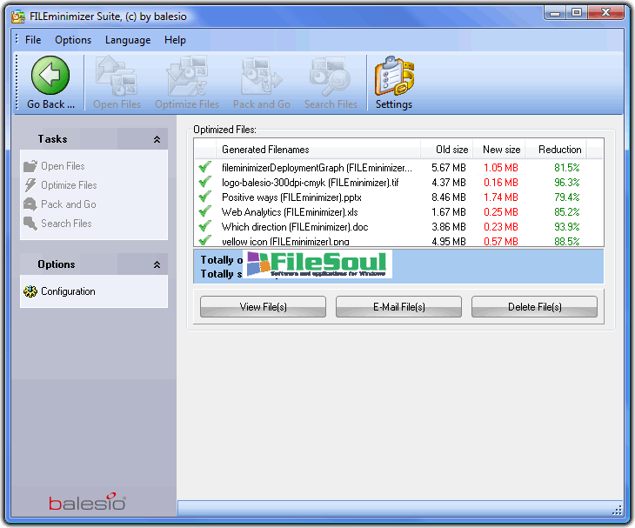Click the green Go Back arrow icon
The width and height of the screenshot is (635, 528).
[50, 76]
